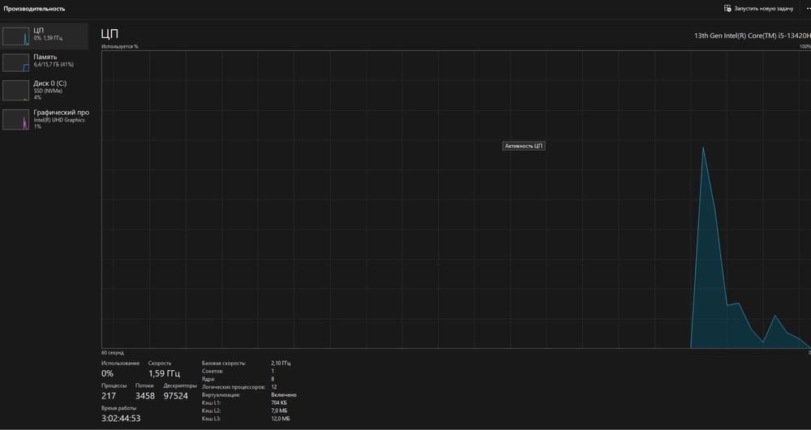Image resolution: width=811 pixels, height=430 pixels.
Task: Click the processes count "217"
Action: [109, 396]
